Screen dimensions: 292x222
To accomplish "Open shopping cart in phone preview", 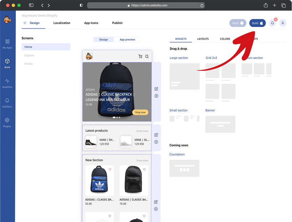I will [140, 56].
